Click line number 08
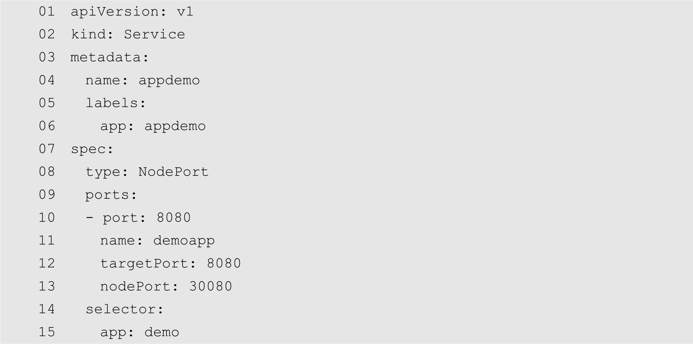This screenshot has height=344, width=693. point(47,172)
